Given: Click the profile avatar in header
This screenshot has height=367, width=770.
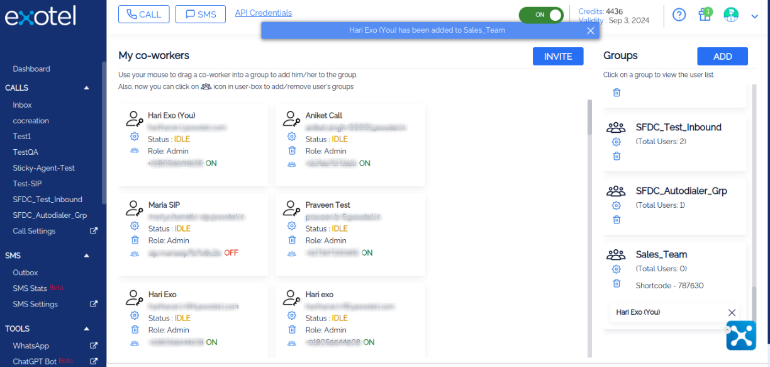Looking at the screenshot, I should click(730, 14).
